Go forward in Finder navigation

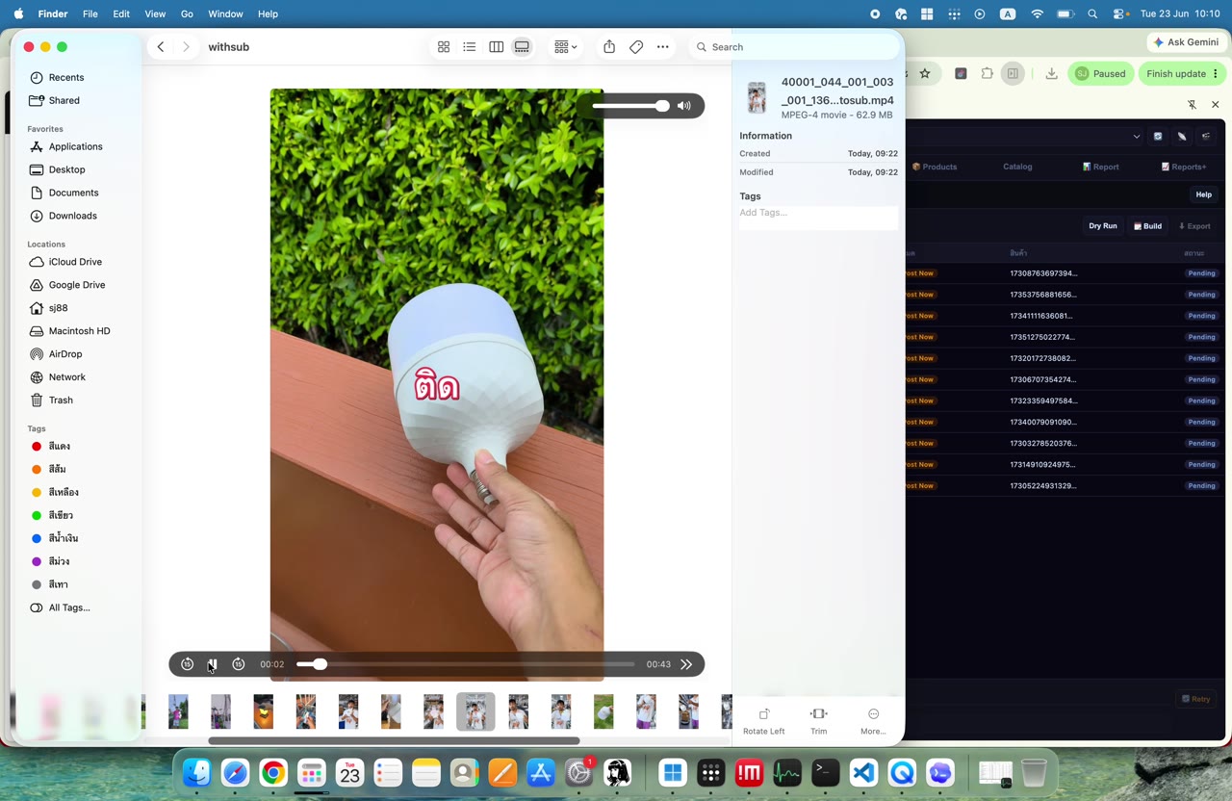(x=186, y=46)
